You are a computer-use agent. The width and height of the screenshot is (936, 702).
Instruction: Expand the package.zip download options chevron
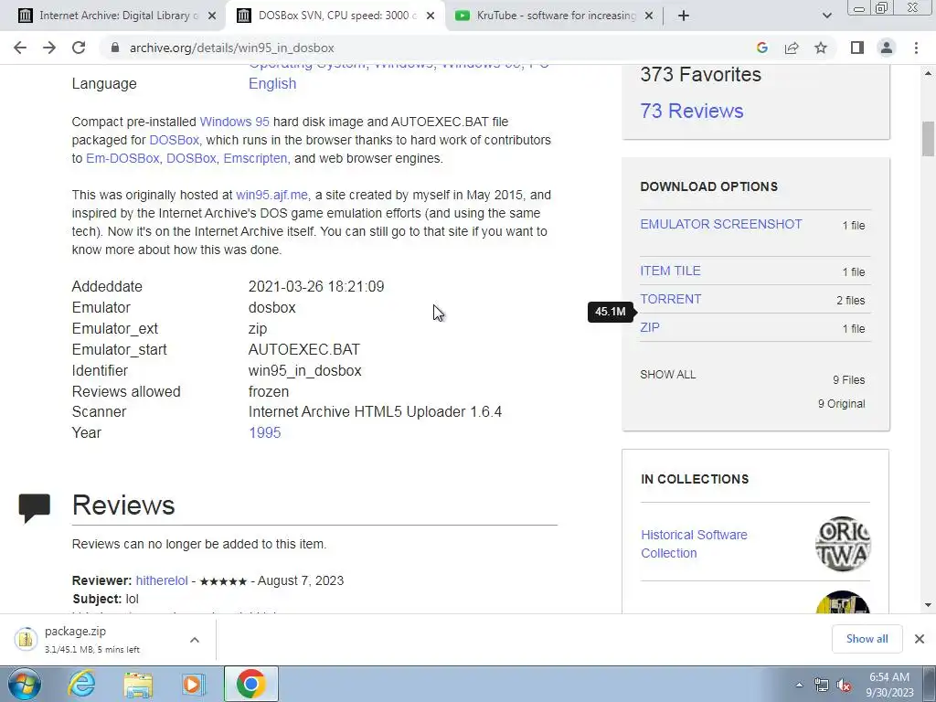pos(195,640)
